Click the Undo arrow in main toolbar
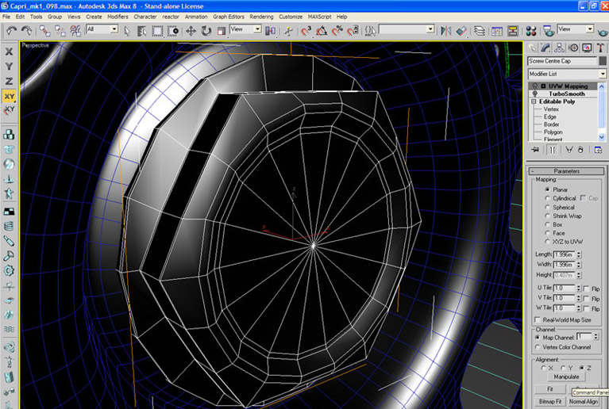The image size is (609, 409). point(11,30)
